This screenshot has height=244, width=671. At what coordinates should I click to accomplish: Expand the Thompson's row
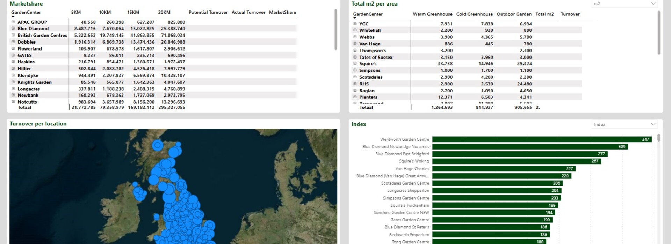click(355, 50)
